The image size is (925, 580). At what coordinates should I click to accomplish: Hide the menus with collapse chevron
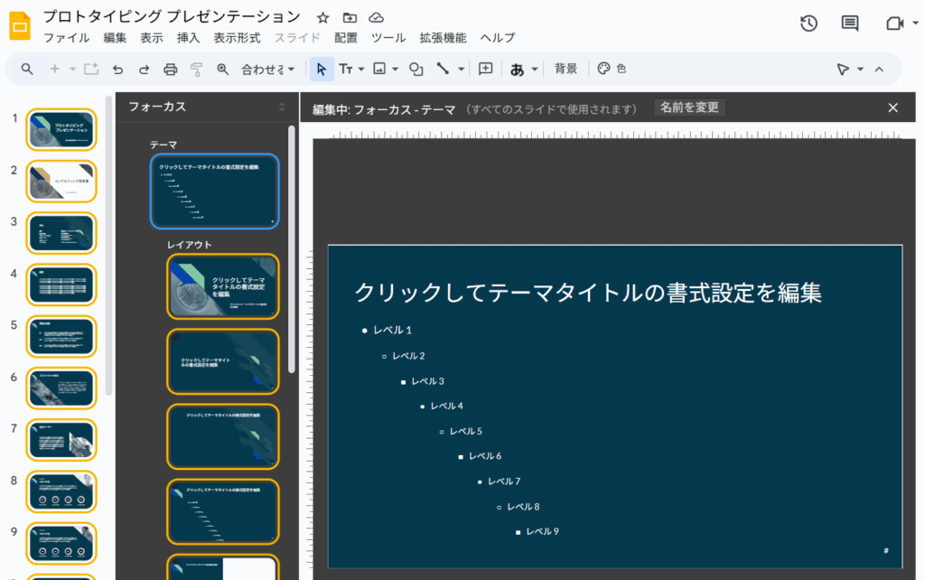tap(879, 69)
